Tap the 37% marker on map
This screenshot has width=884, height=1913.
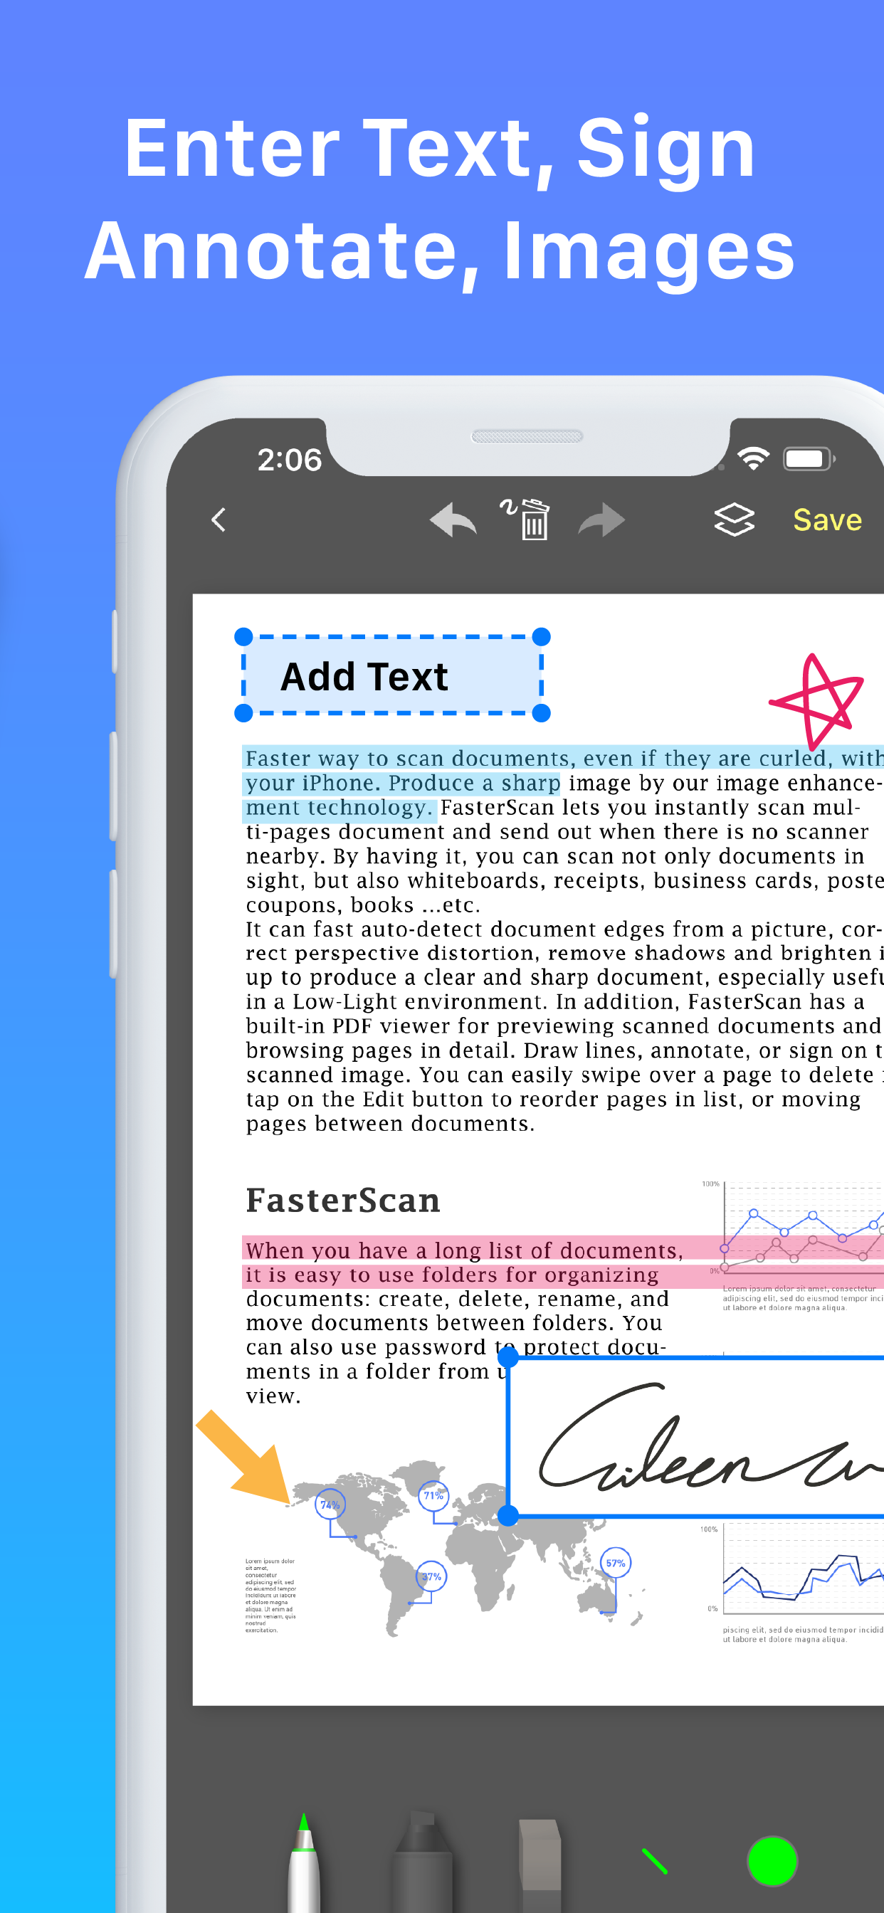pyautogui.click(x=431, y=1576)
